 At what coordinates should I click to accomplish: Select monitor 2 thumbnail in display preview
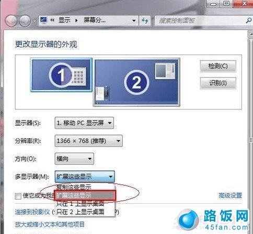[x=136, y=82]
